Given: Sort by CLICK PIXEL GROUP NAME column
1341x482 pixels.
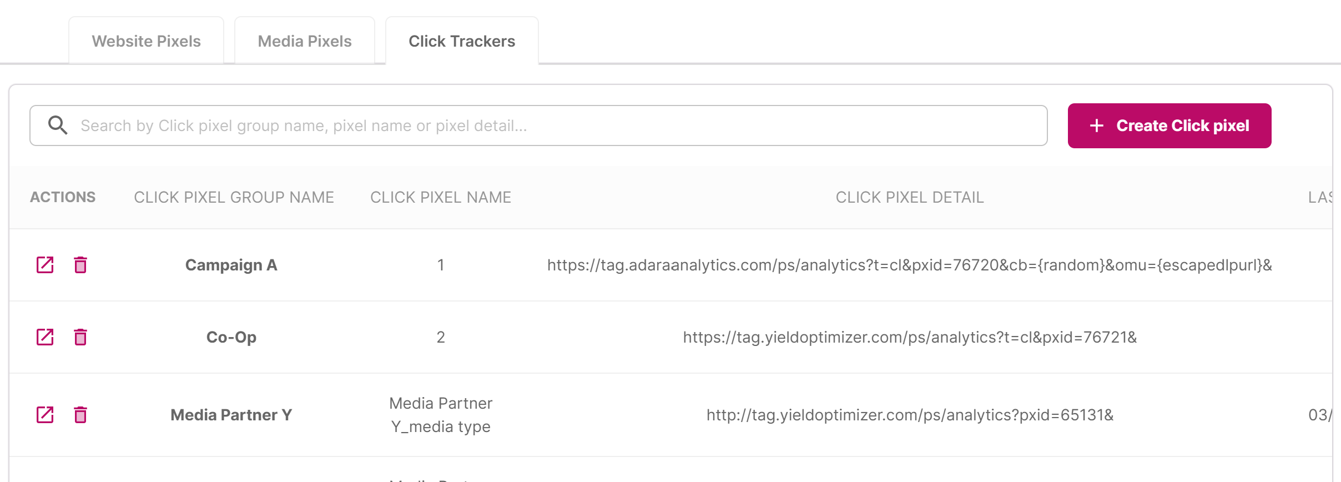Looking at the screenshot, I should click(x=234, y=197).
